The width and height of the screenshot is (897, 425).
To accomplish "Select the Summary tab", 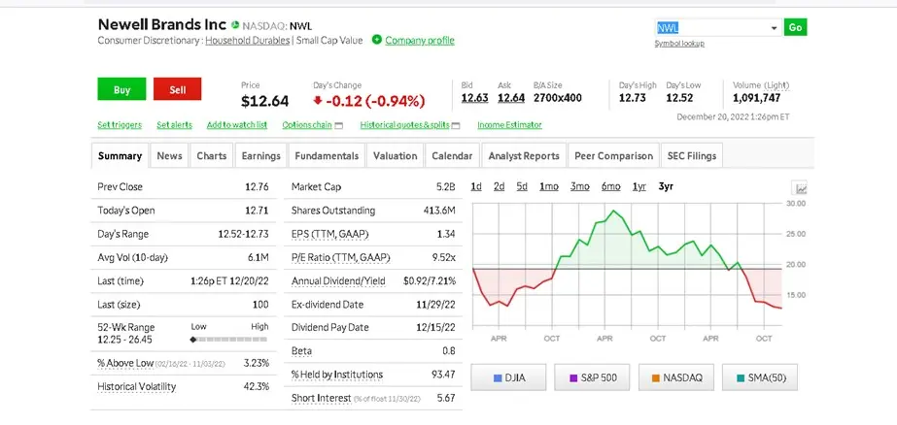I will pos(120,156).
